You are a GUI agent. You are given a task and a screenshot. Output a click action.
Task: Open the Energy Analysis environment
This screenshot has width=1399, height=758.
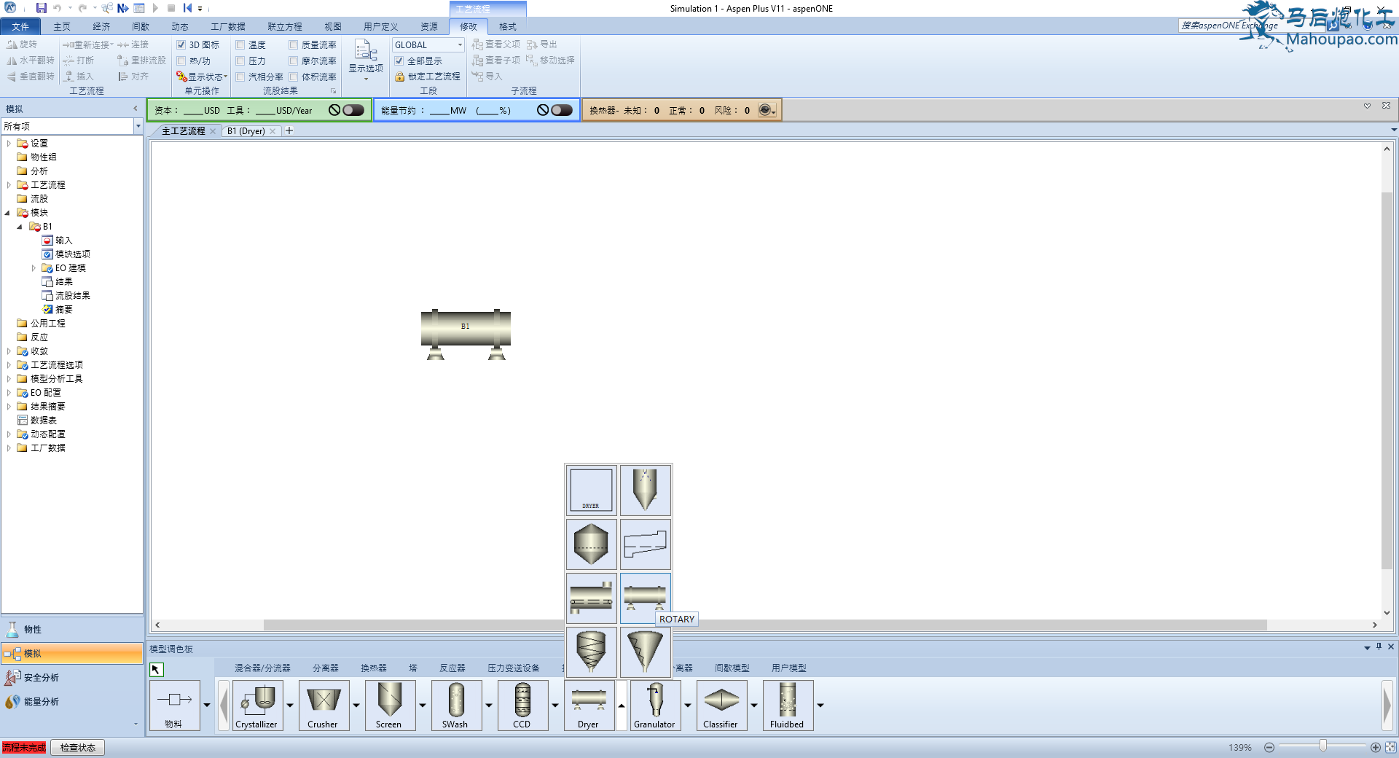(72, 701)
